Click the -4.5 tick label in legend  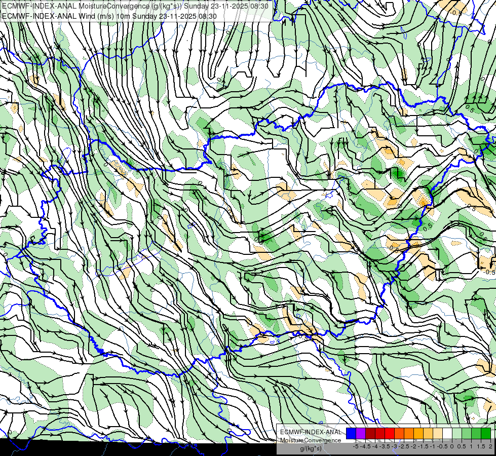click(366, 446)
